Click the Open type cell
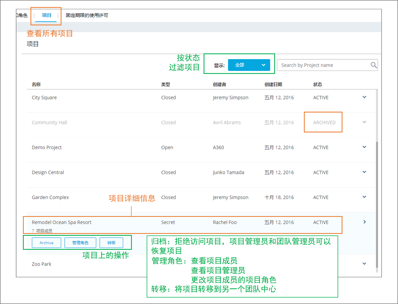 tap(167, 148)
